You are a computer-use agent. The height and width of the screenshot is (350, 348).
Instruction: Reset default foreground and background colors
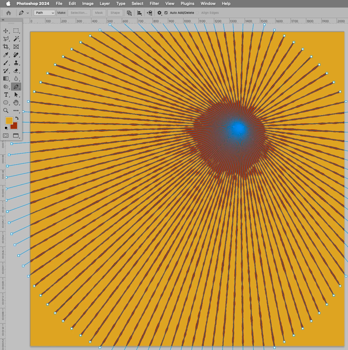click(6, 128)
